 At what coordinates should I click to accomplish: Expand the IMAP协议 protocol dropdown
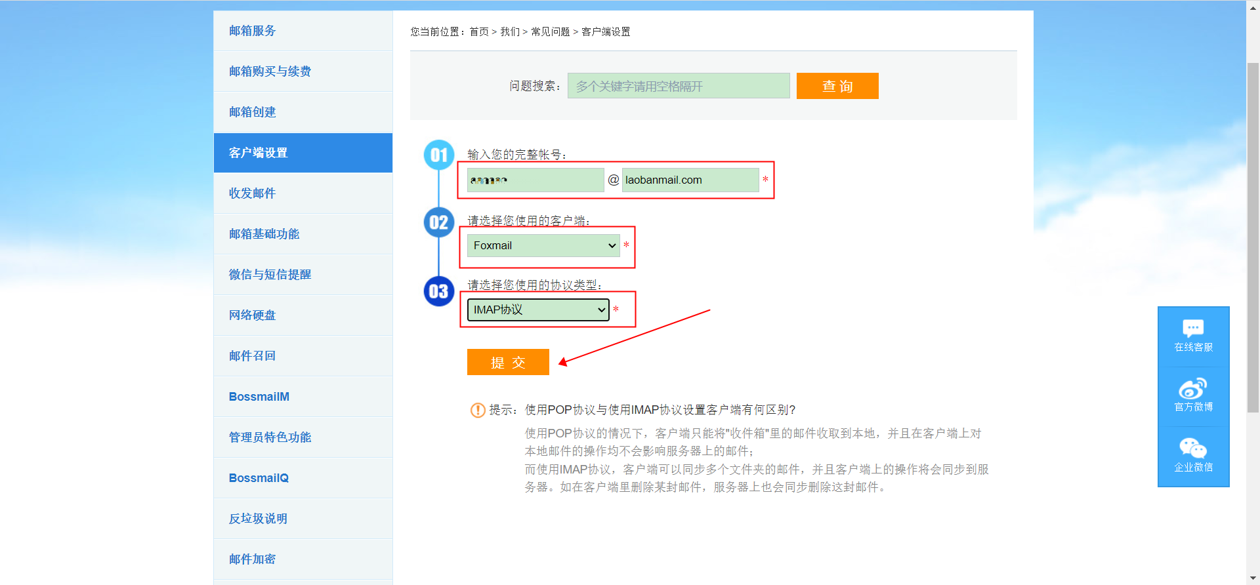(538, 310)
